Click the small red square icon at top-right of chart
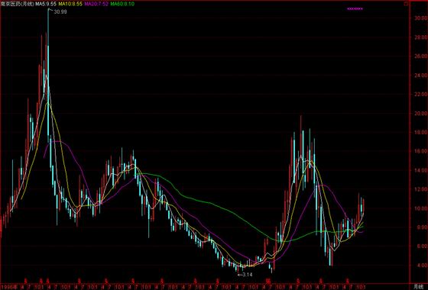 pos(406,4)
